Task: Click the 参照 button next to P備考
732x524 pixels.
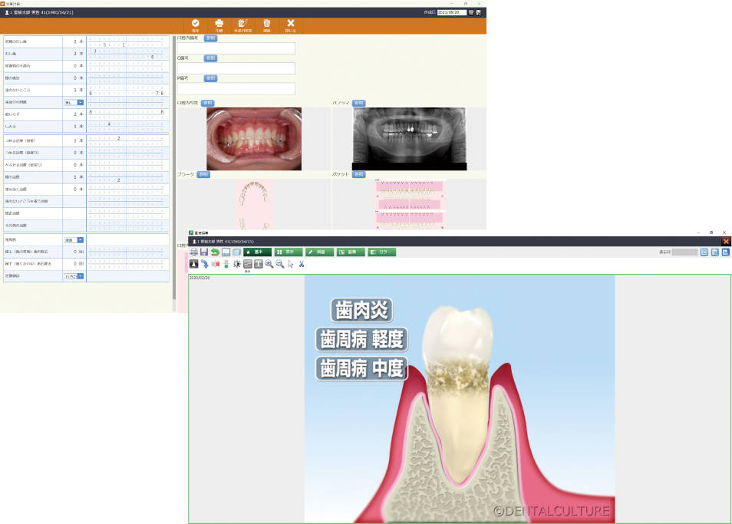Action: [210, 78]
